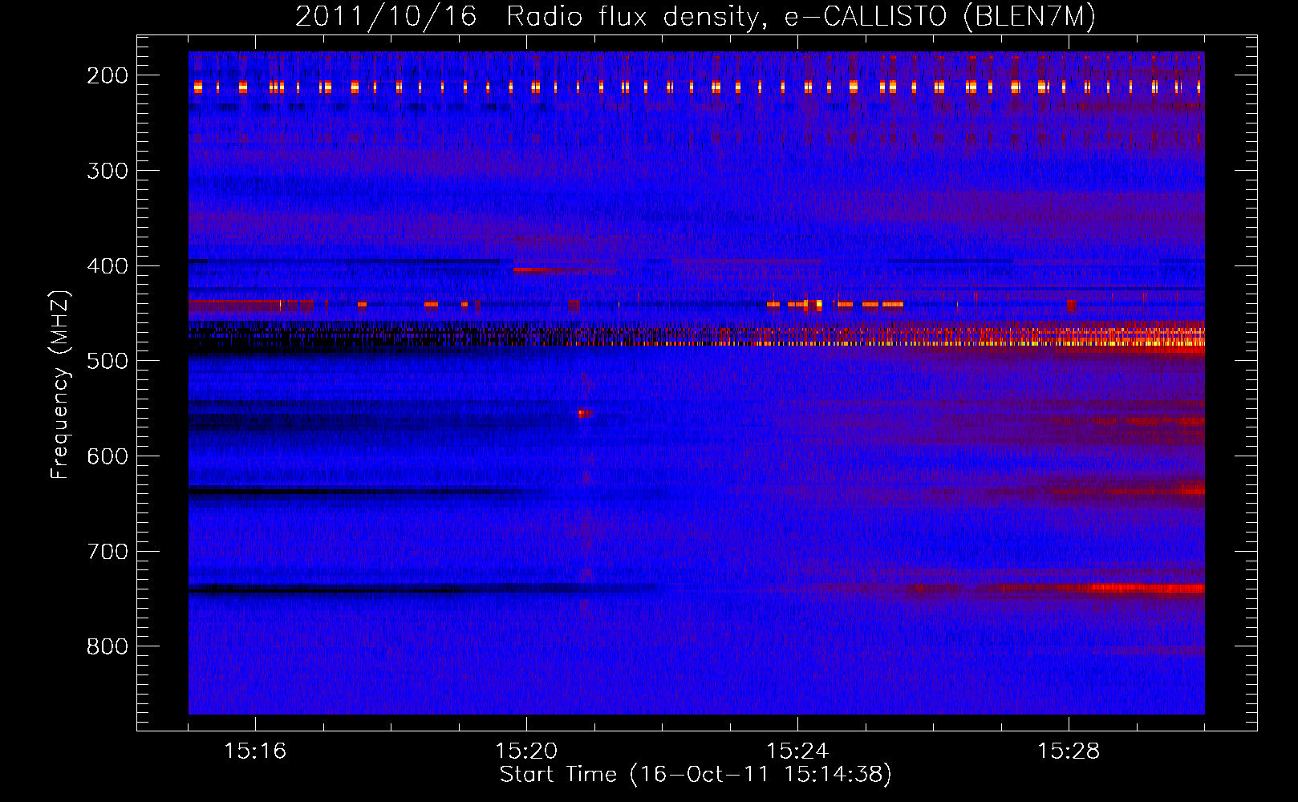Click the "Start Time (16-Oct-11 15:14:38)" label
The height and width of the screenshot is (802, 1298).
tap(696, 775)
